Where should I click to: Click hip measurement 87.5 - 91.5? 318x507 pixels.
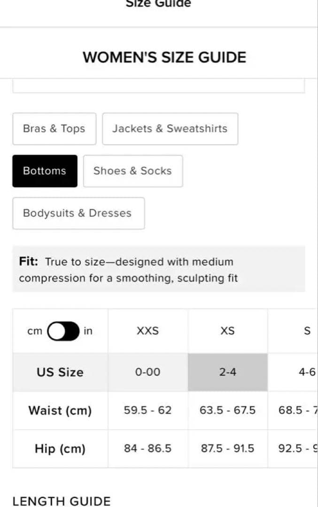coord(227,449)
